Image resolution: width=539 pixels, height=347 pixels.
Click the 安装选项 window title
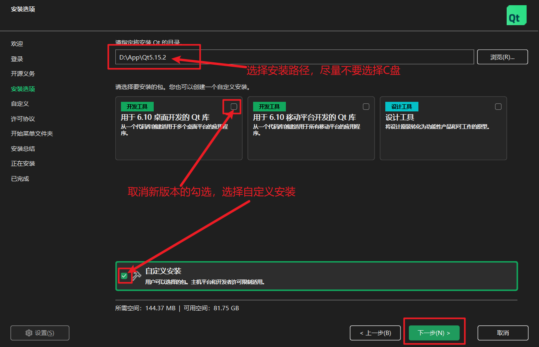tap(23, 9)
